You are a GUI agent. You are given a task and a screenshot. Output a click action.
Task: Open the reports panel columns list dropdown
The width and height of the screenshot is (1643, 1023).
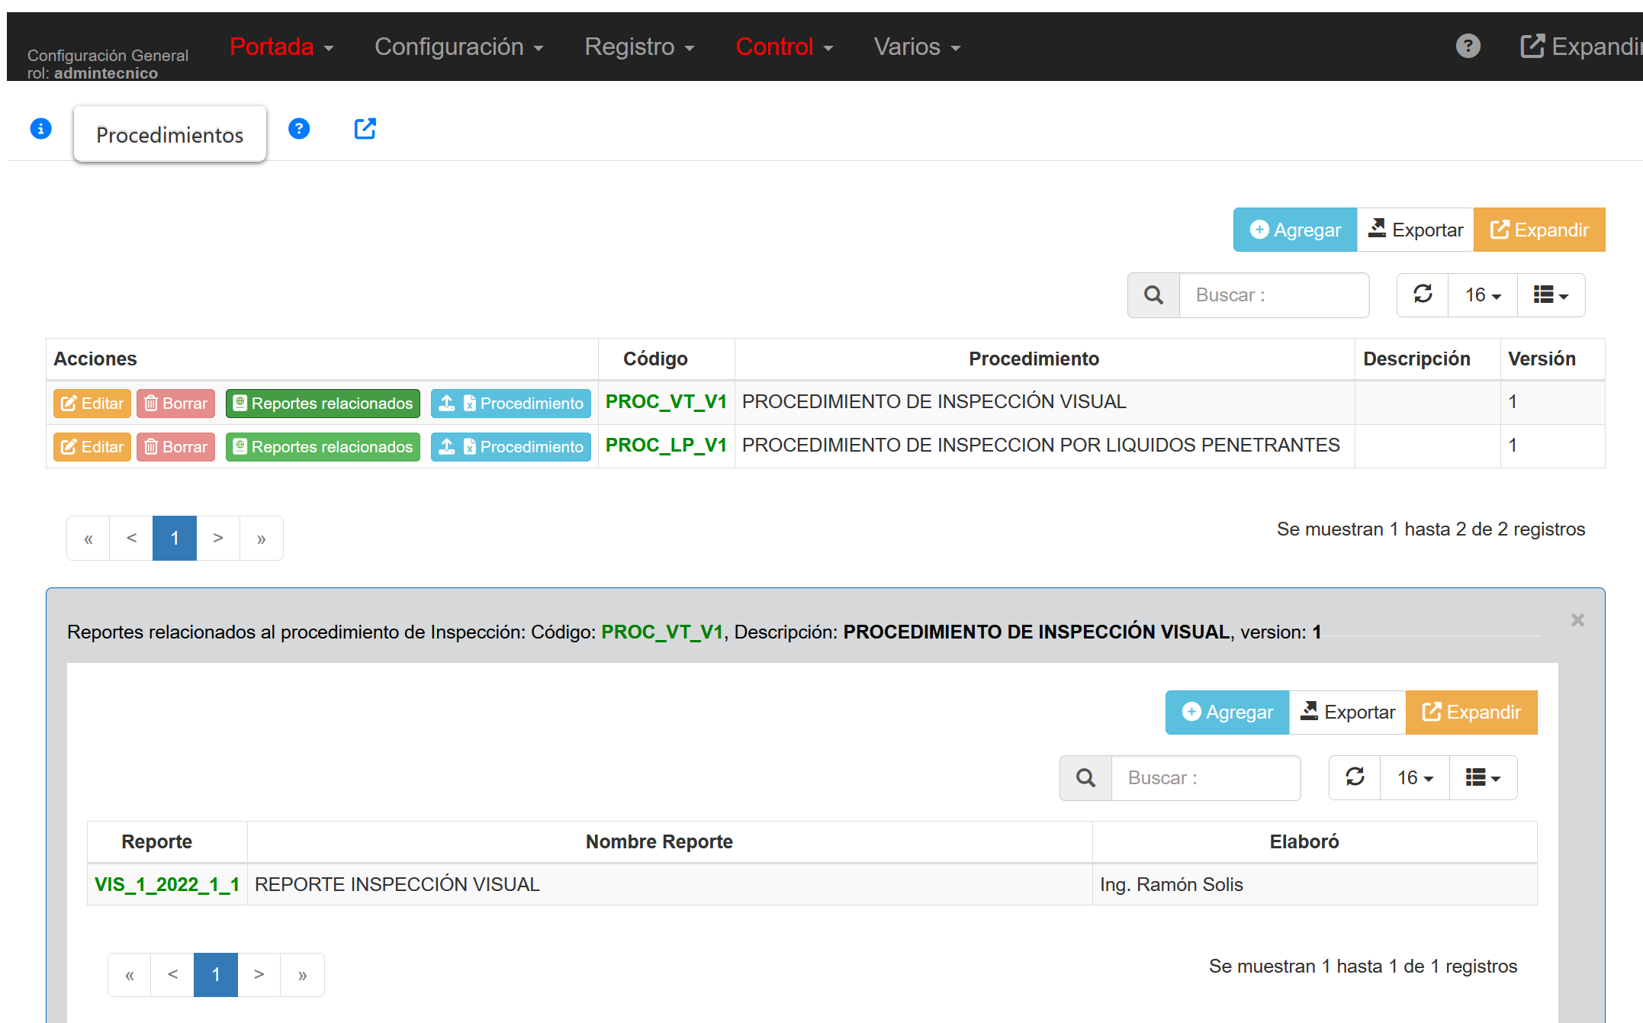1483,778
